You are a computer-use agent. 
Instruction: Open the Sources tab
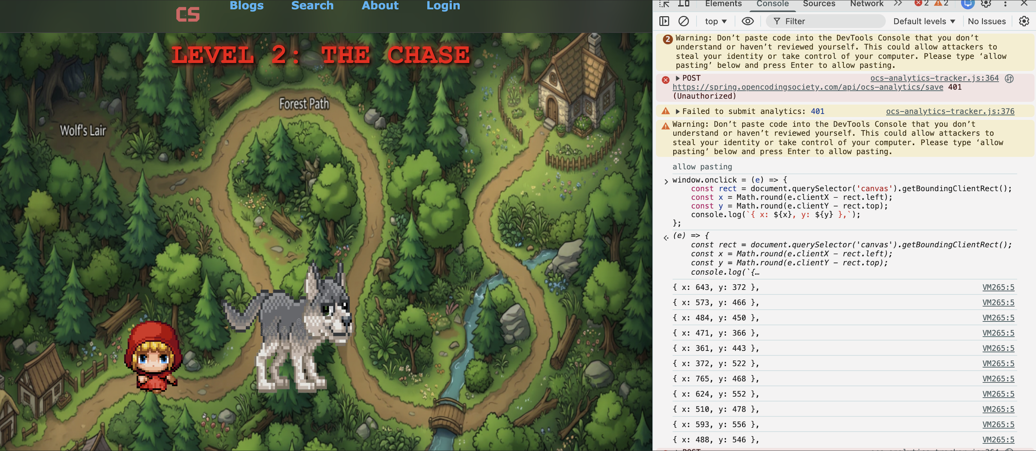(x=819, y=4)
